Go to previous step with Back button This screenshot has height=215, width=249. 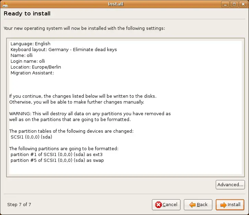click(x=198, y=205)
